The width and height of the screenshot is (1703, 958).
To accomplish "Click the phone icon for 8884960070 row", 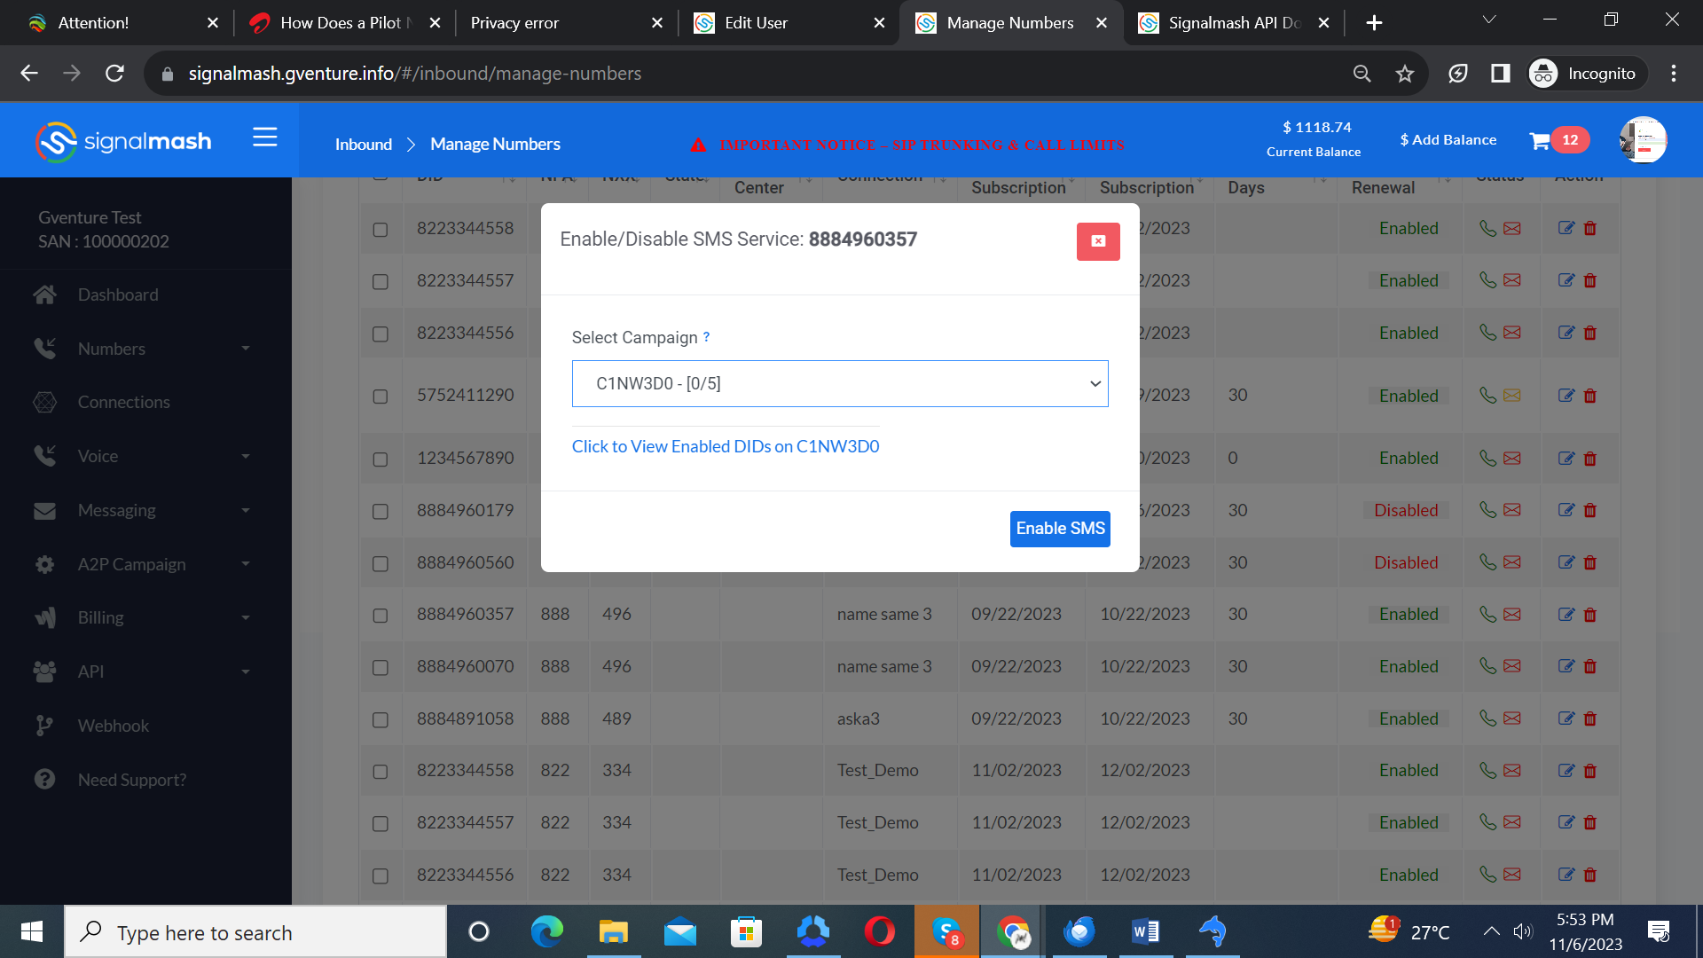I will tap(1487, 666).
